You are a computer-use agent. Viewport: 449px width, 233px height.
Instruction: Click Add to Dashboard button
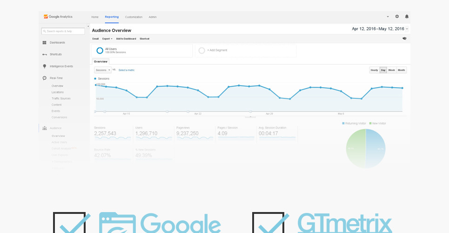tap(126, 39)
